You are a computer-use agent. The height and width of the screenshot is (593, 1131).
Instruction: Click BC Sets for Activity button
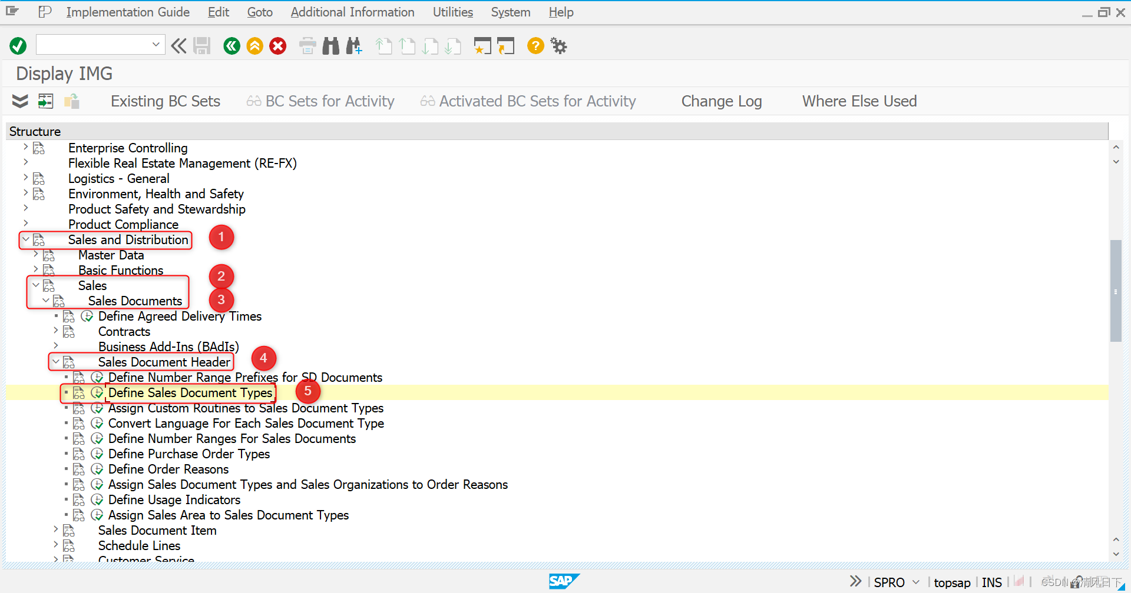pyautogui.click(x=320, y=101)
